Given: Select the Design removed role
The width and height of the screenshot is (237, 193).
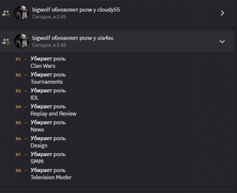Looking at the screenshot, I should [39, 146].
